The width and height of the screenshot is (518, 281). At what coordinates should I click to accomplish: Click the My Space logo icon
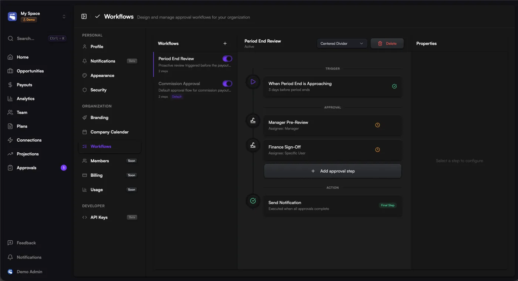coord(13,17)
